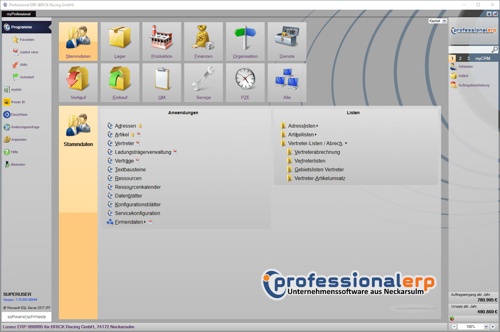Open myInfo in sidebar
500x332 pixels.
coord(13,90)
